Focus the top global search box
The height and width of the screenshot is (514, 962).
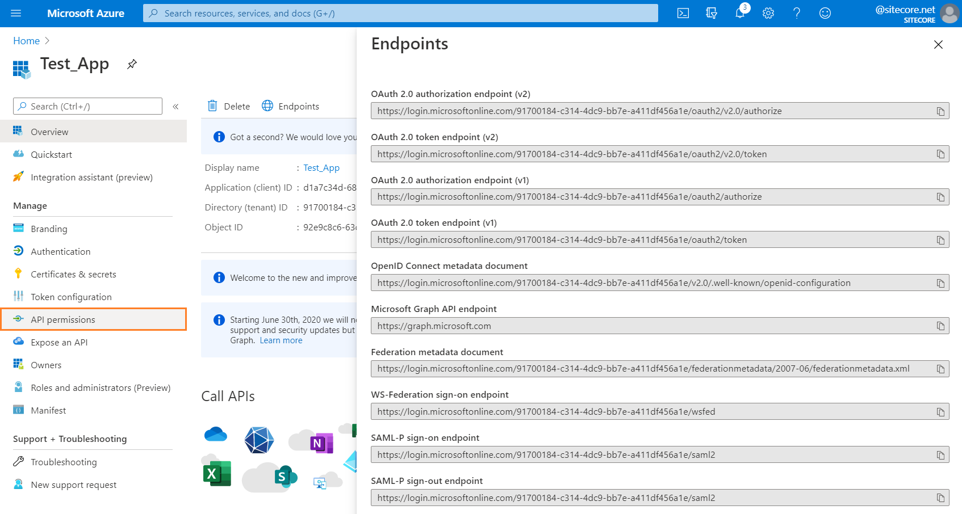(400, 13)
